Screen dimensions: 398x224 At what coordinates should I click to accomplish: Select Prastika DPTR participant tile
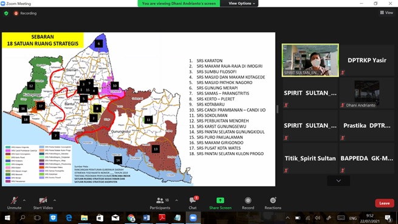(367, 125)
